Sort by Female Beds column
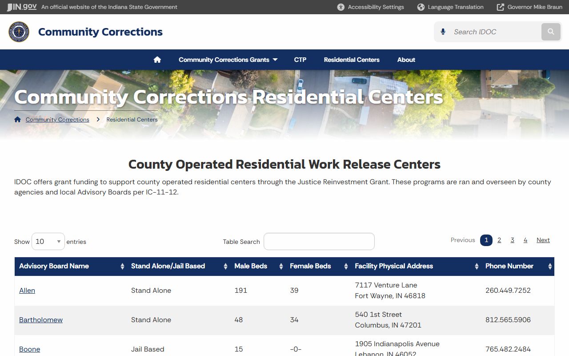Image resolution: width=569 pixels, height=356 pixels. point(318,266)
